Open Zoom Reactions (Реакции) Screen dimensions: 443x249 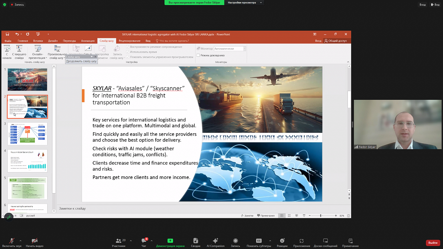coord(282,243)
